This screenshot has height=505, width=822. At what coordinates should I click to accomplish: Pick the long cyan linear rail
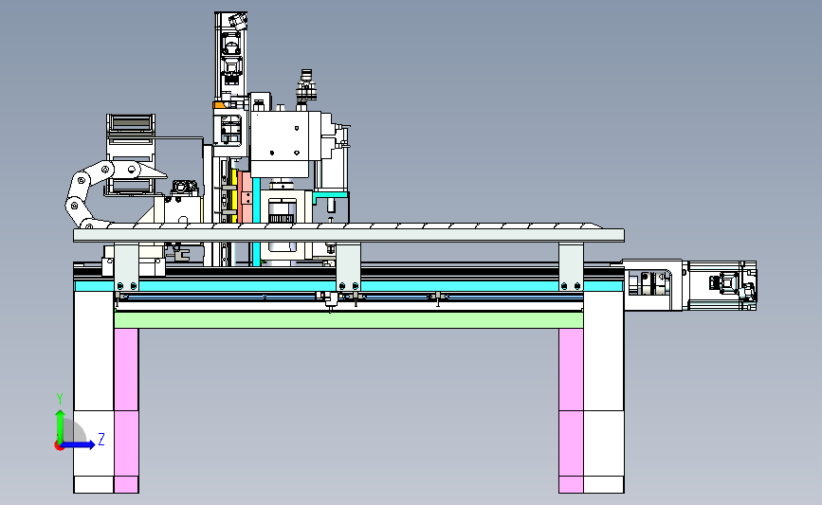[349, 286]
